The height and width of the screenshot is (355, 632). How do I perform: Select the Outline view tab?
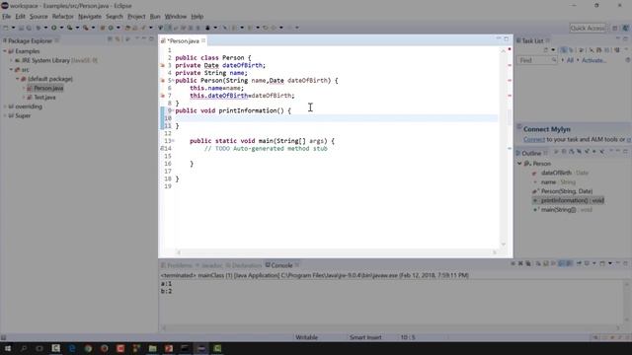(531, 154)
